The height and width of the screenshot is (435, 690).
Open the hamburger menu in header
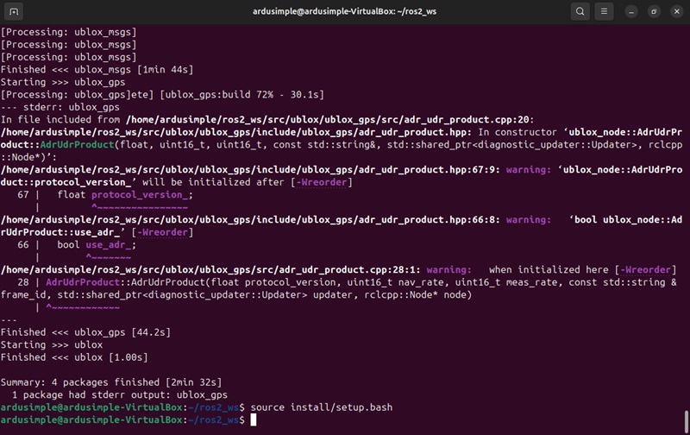point(605,11)
